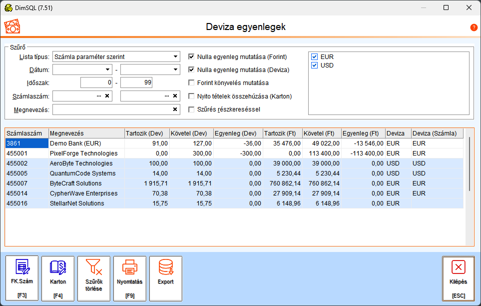Select the PixelForge Technologies row
The width and height of the screenshot is (481, 306).
pos(234,153)
